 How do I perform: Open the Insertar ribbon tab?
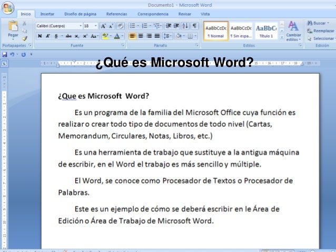(x=47, y=14)
